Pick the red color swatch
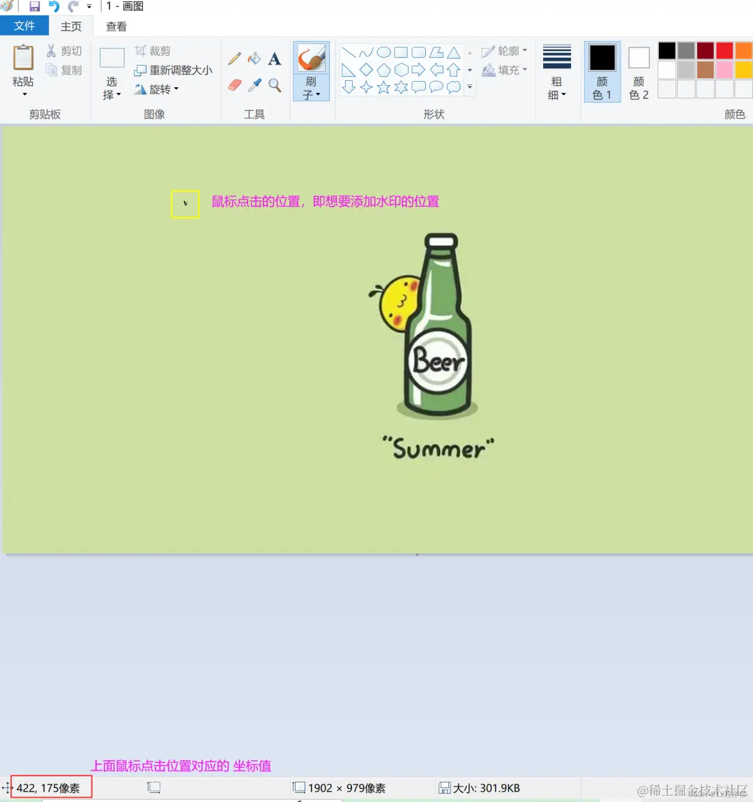 724,51
